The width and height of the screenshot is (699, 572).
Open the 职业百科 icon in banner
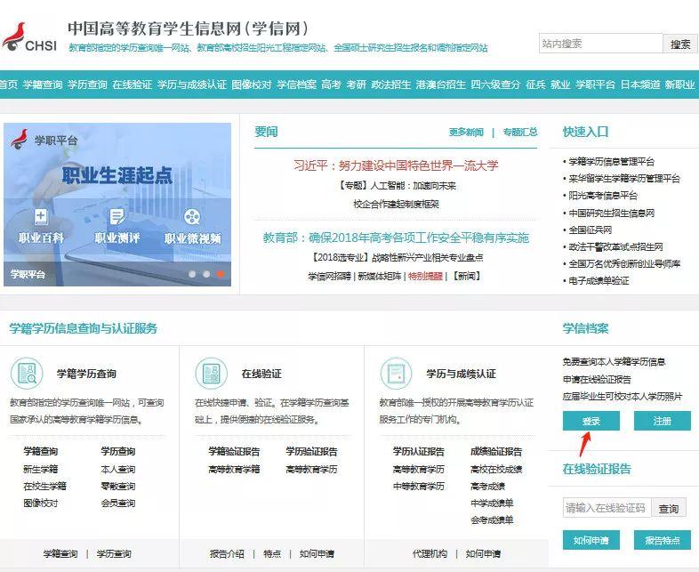41,216
